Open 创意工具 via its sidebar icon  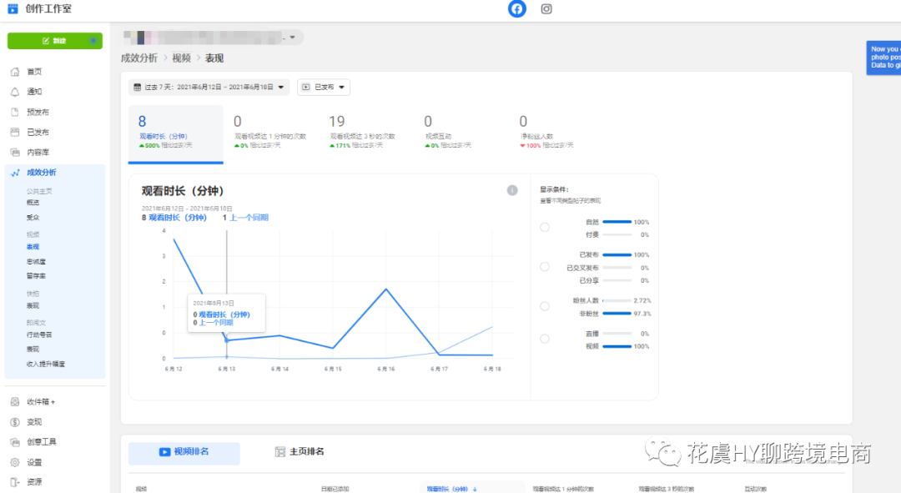click(15, 442)
